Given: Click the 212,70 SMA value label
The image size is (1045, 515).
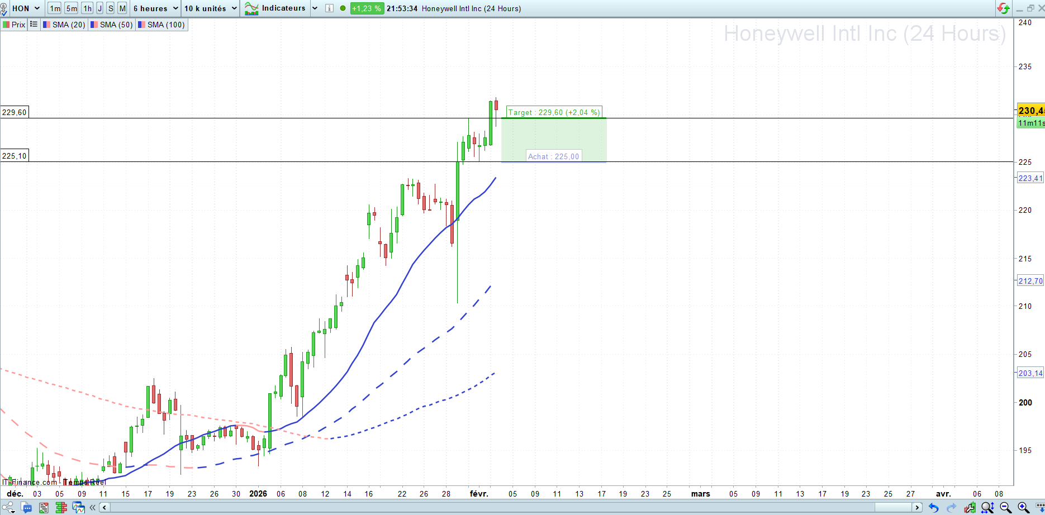Looking at the screenshot, I should 1030,281.
